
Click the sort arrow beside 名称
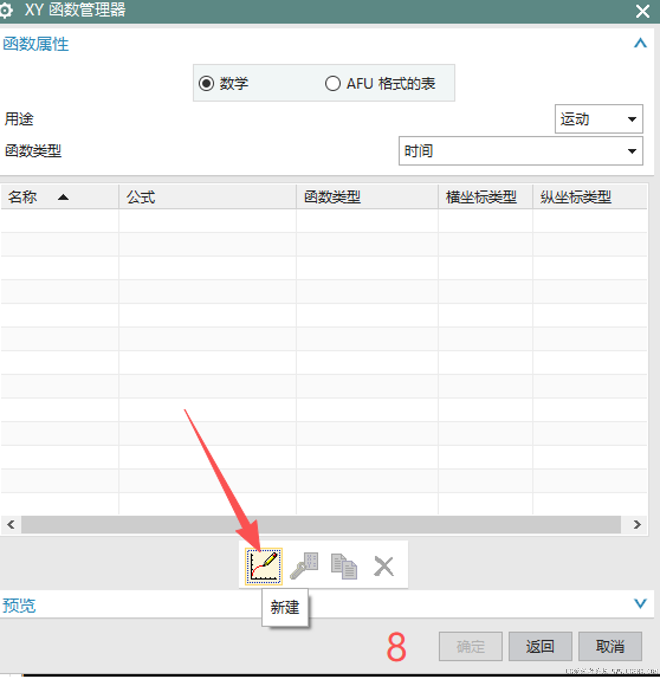point(63,197)
